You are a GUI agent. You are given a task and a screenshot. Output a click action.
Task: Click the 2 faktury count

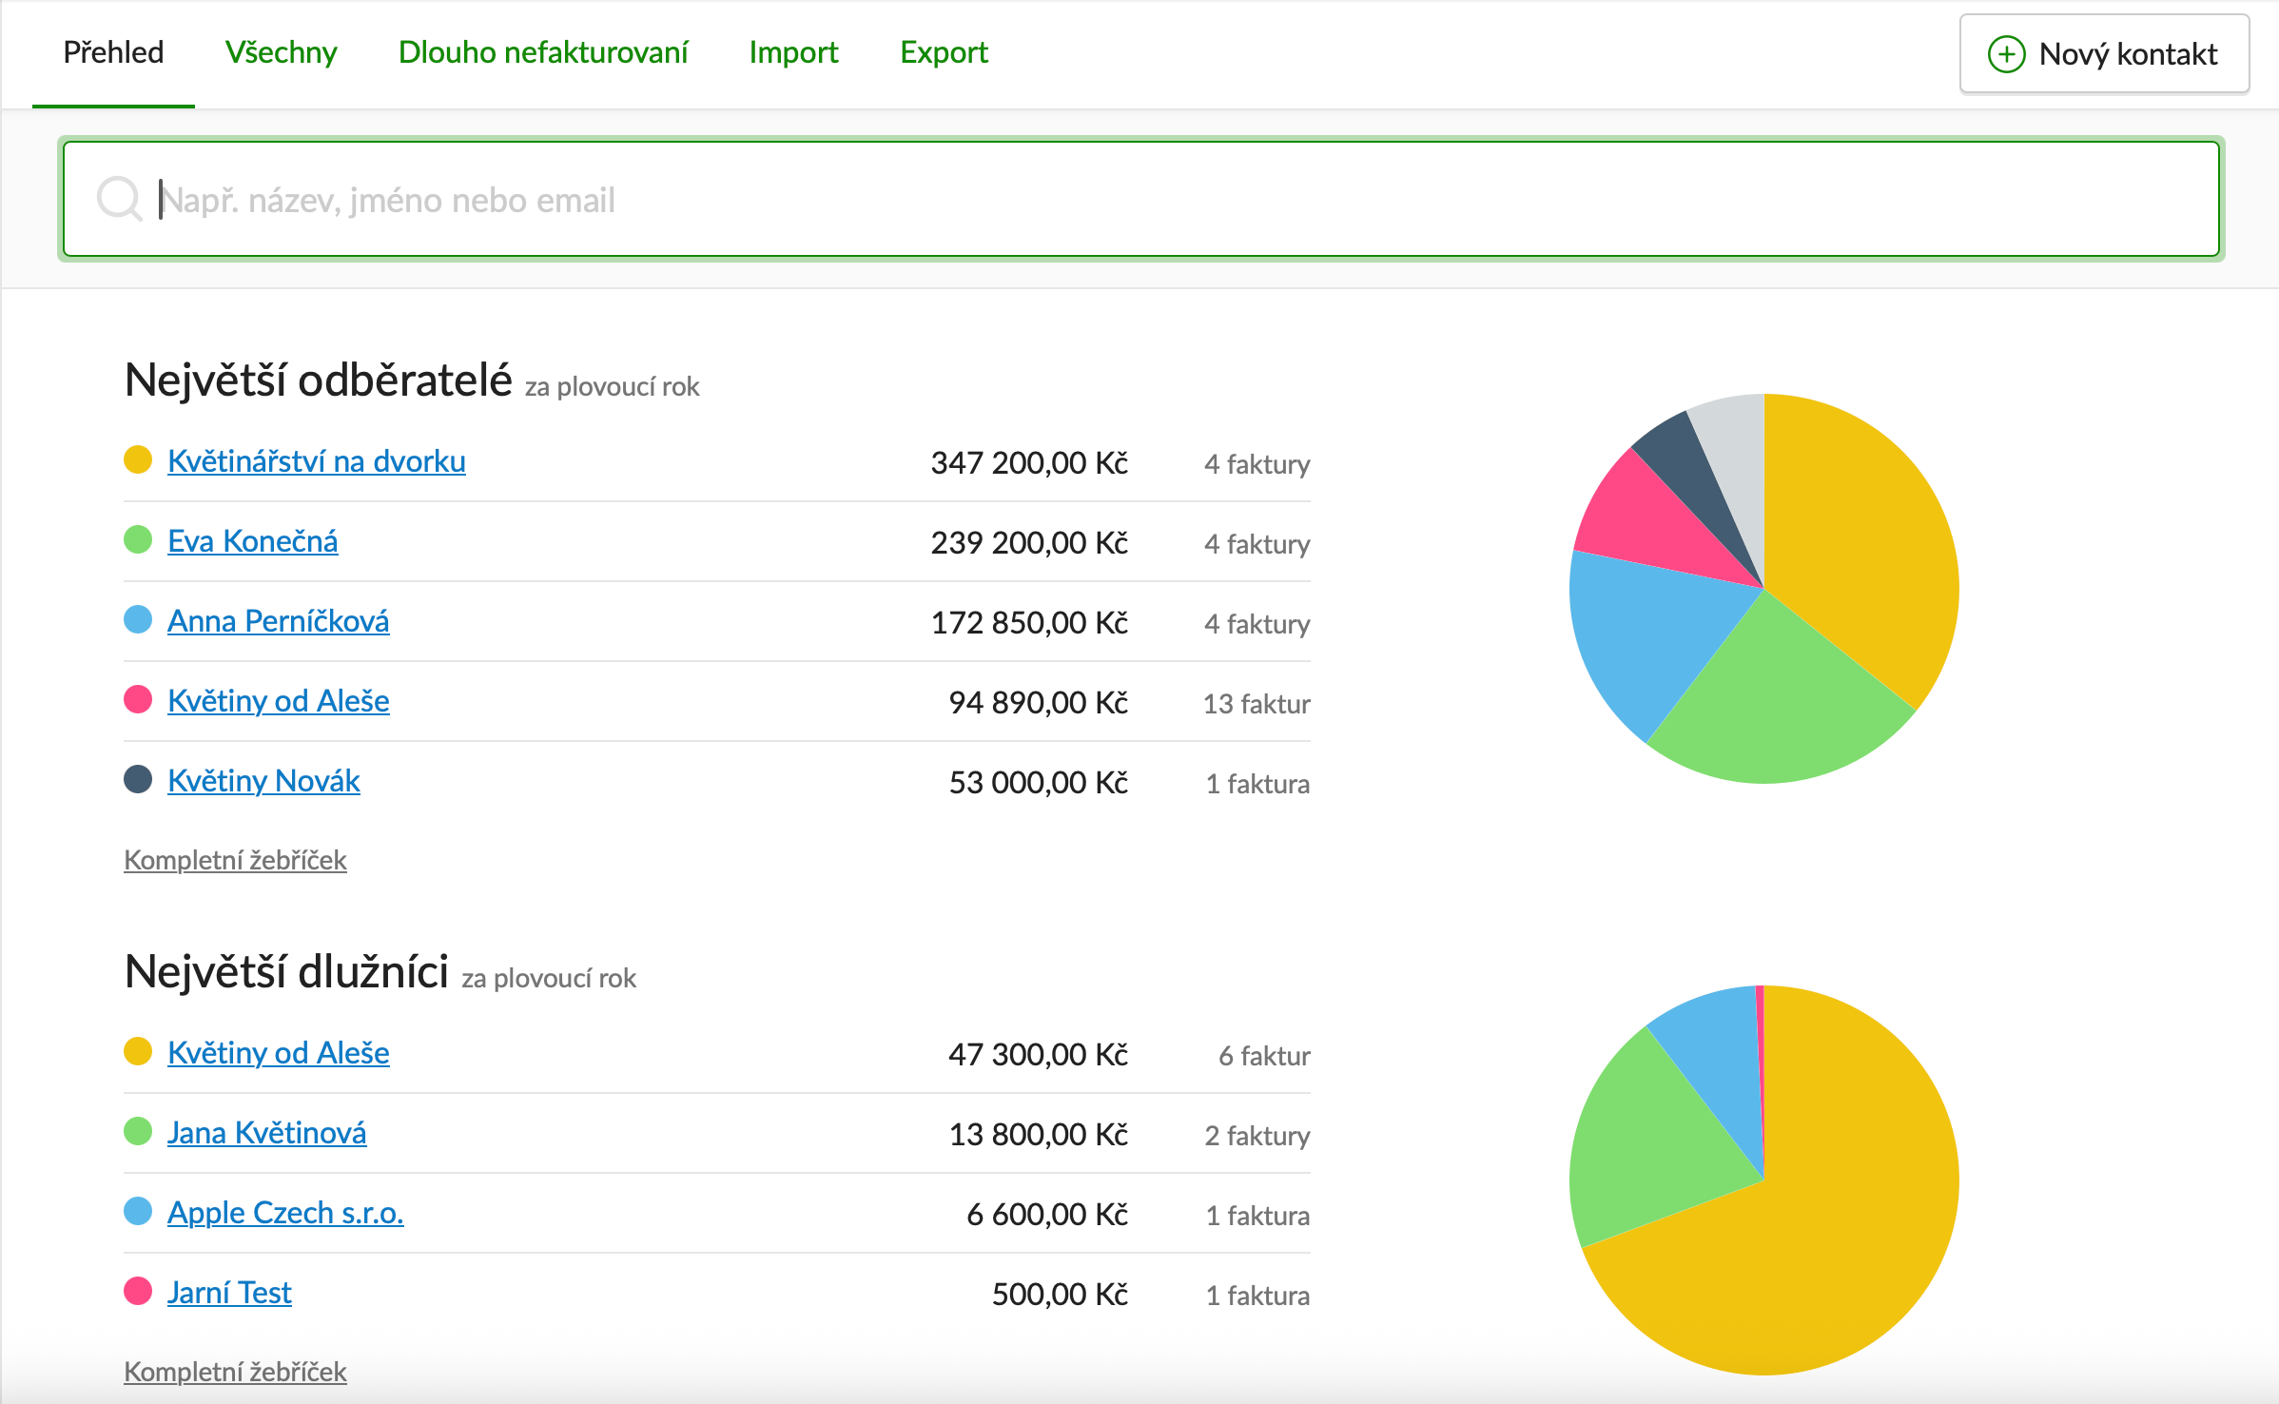click(1257, 1136)
